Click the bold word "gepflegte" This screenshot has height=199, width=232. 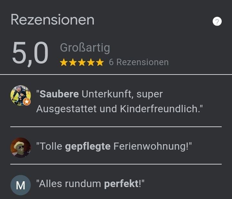(88, 146)
